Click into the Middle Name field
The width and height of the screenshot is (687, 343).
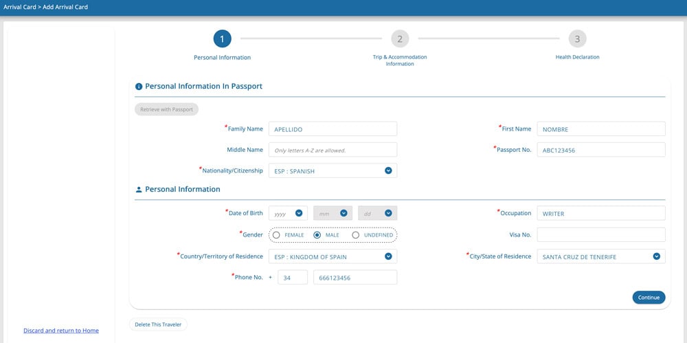pyautogui.click(x=333, y=150)
